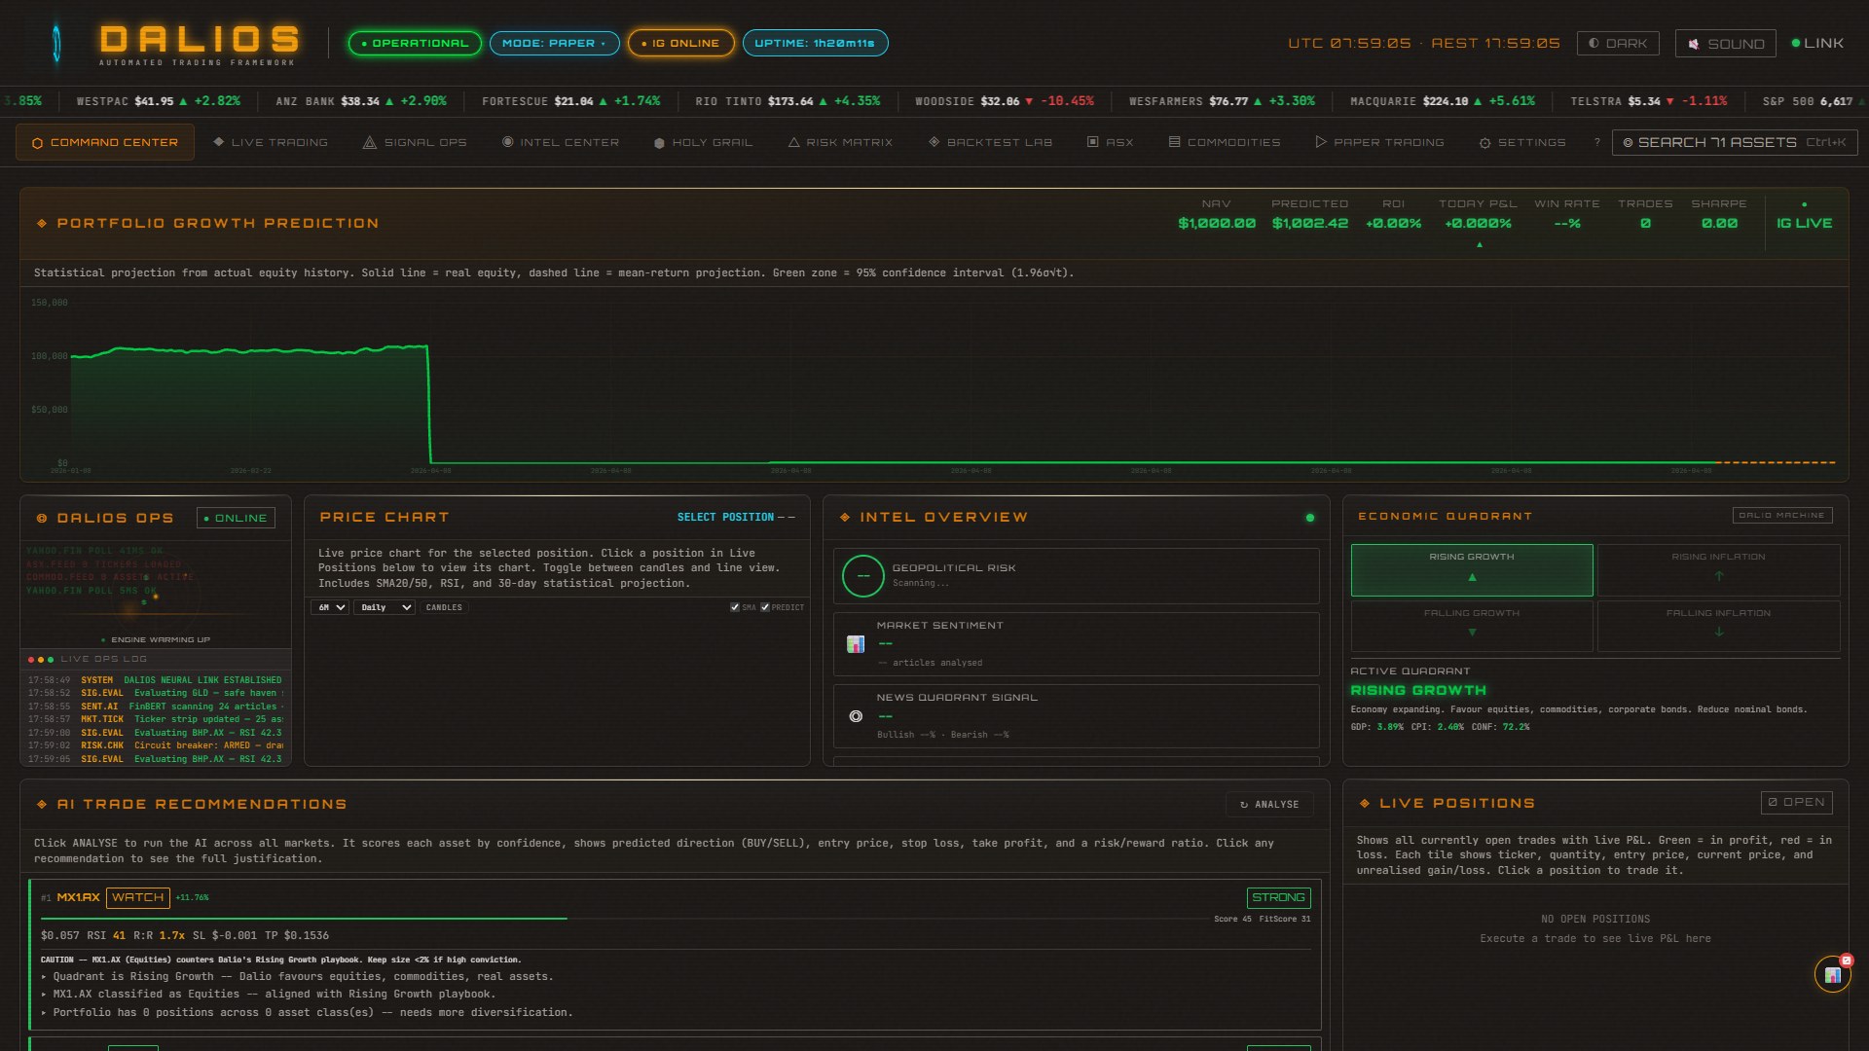Image resolution: width=1869 pixels, height=1051 pixels.
Task: Disable the PREDICT checkbox
Action: (x=764, y=606)
